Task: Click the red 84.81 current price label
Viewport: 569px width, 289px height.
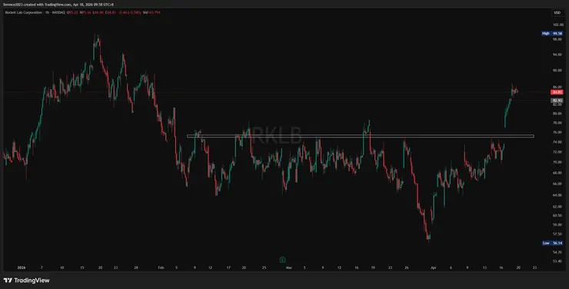Action: [x=557, y=92]
